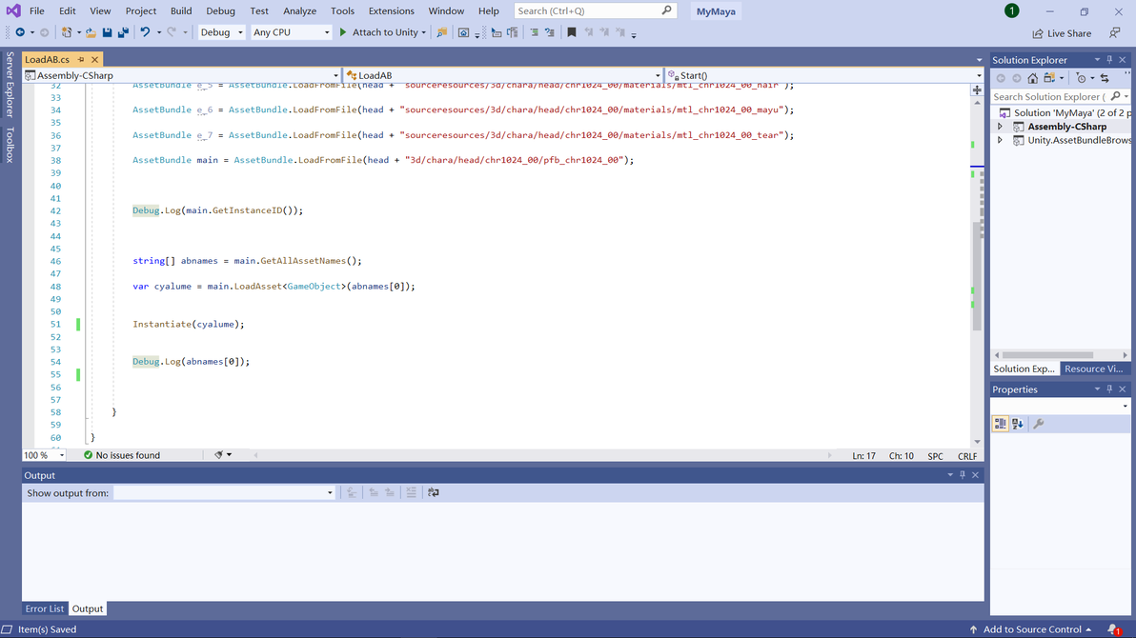Click the Attach to Unity button
The height and width of the screenshot is (638, 1136).
click(x=382, y=32)
